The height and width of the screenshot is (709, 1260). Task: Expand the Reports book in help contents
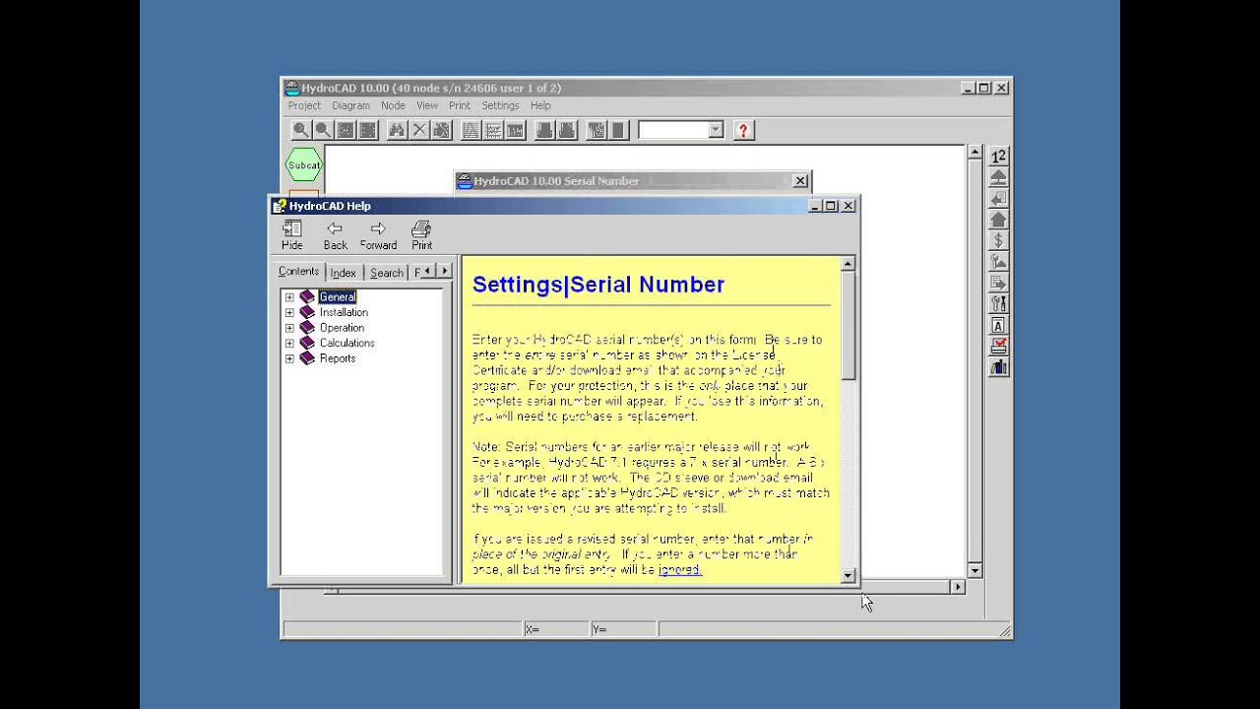coord(289,358)
